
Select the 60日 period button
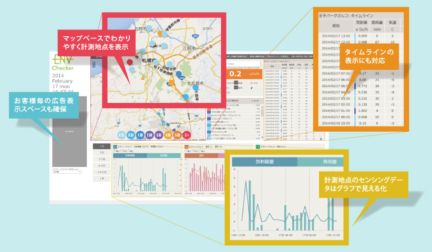(x=101, y=165)
